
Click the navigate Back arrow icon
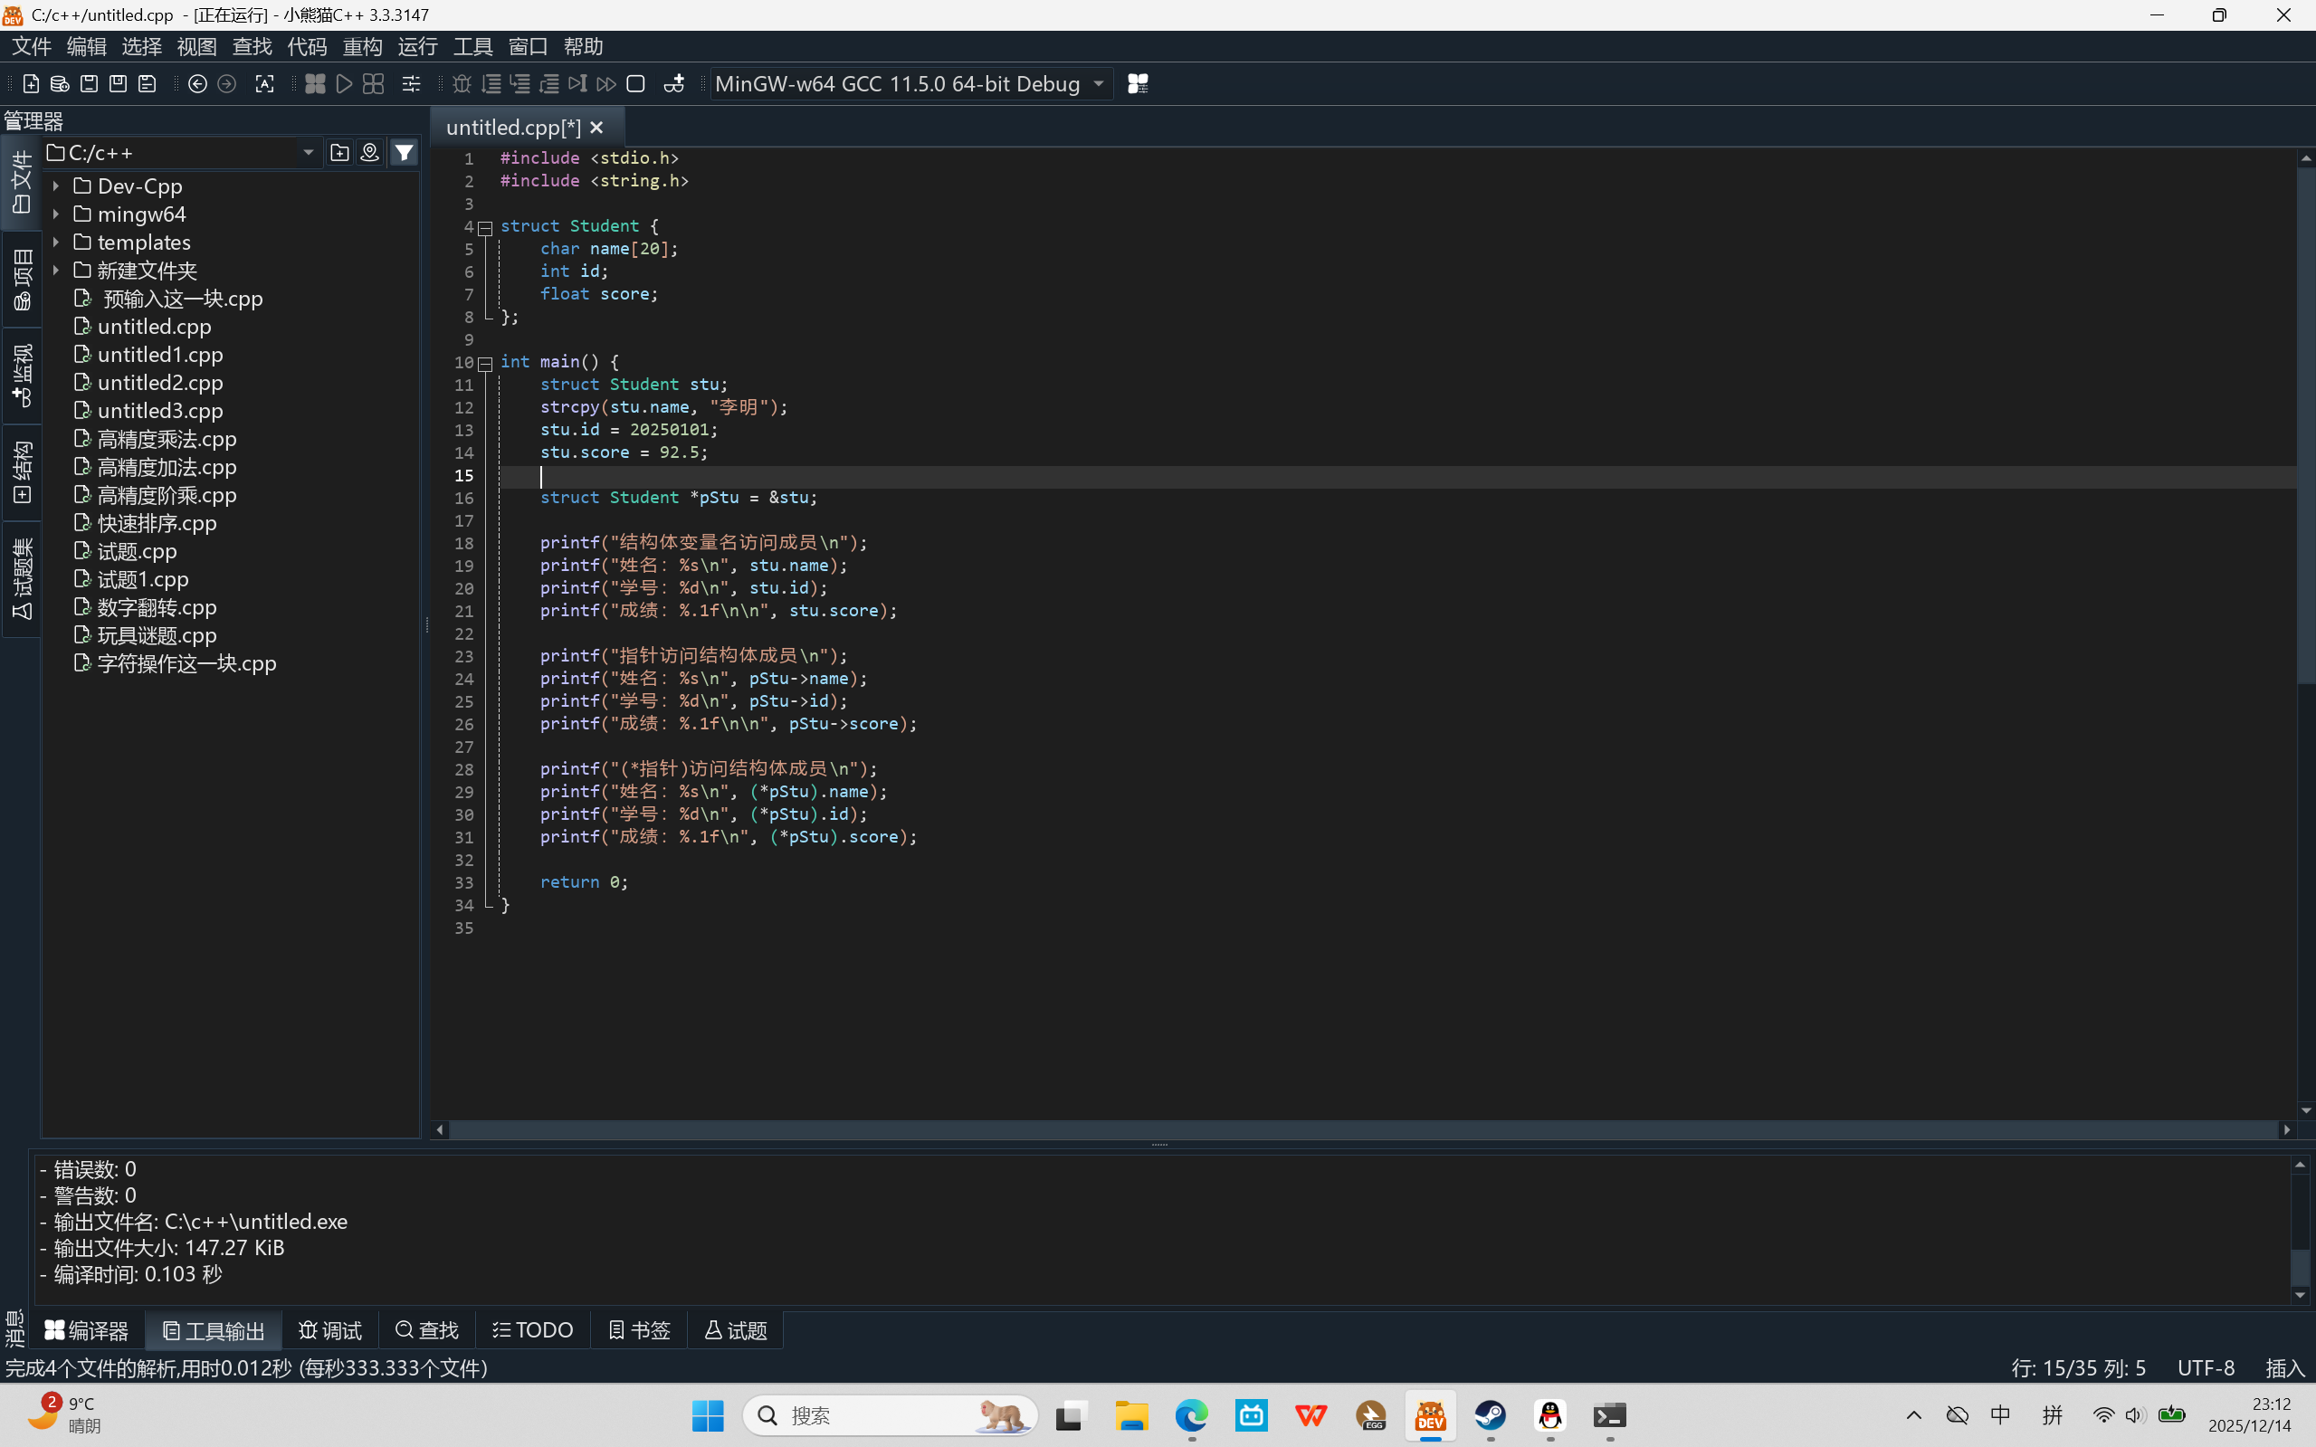coord(197,84)
